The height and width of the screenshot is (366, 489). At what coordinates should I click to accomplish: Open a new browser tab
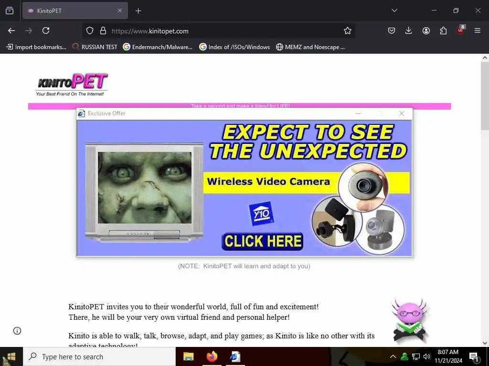(x=138, y=11)
